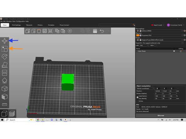The height and width of the screenshot is (139, 186).
Task: Switch to the Print Settings tab
Action: click(x=16, y=25)
